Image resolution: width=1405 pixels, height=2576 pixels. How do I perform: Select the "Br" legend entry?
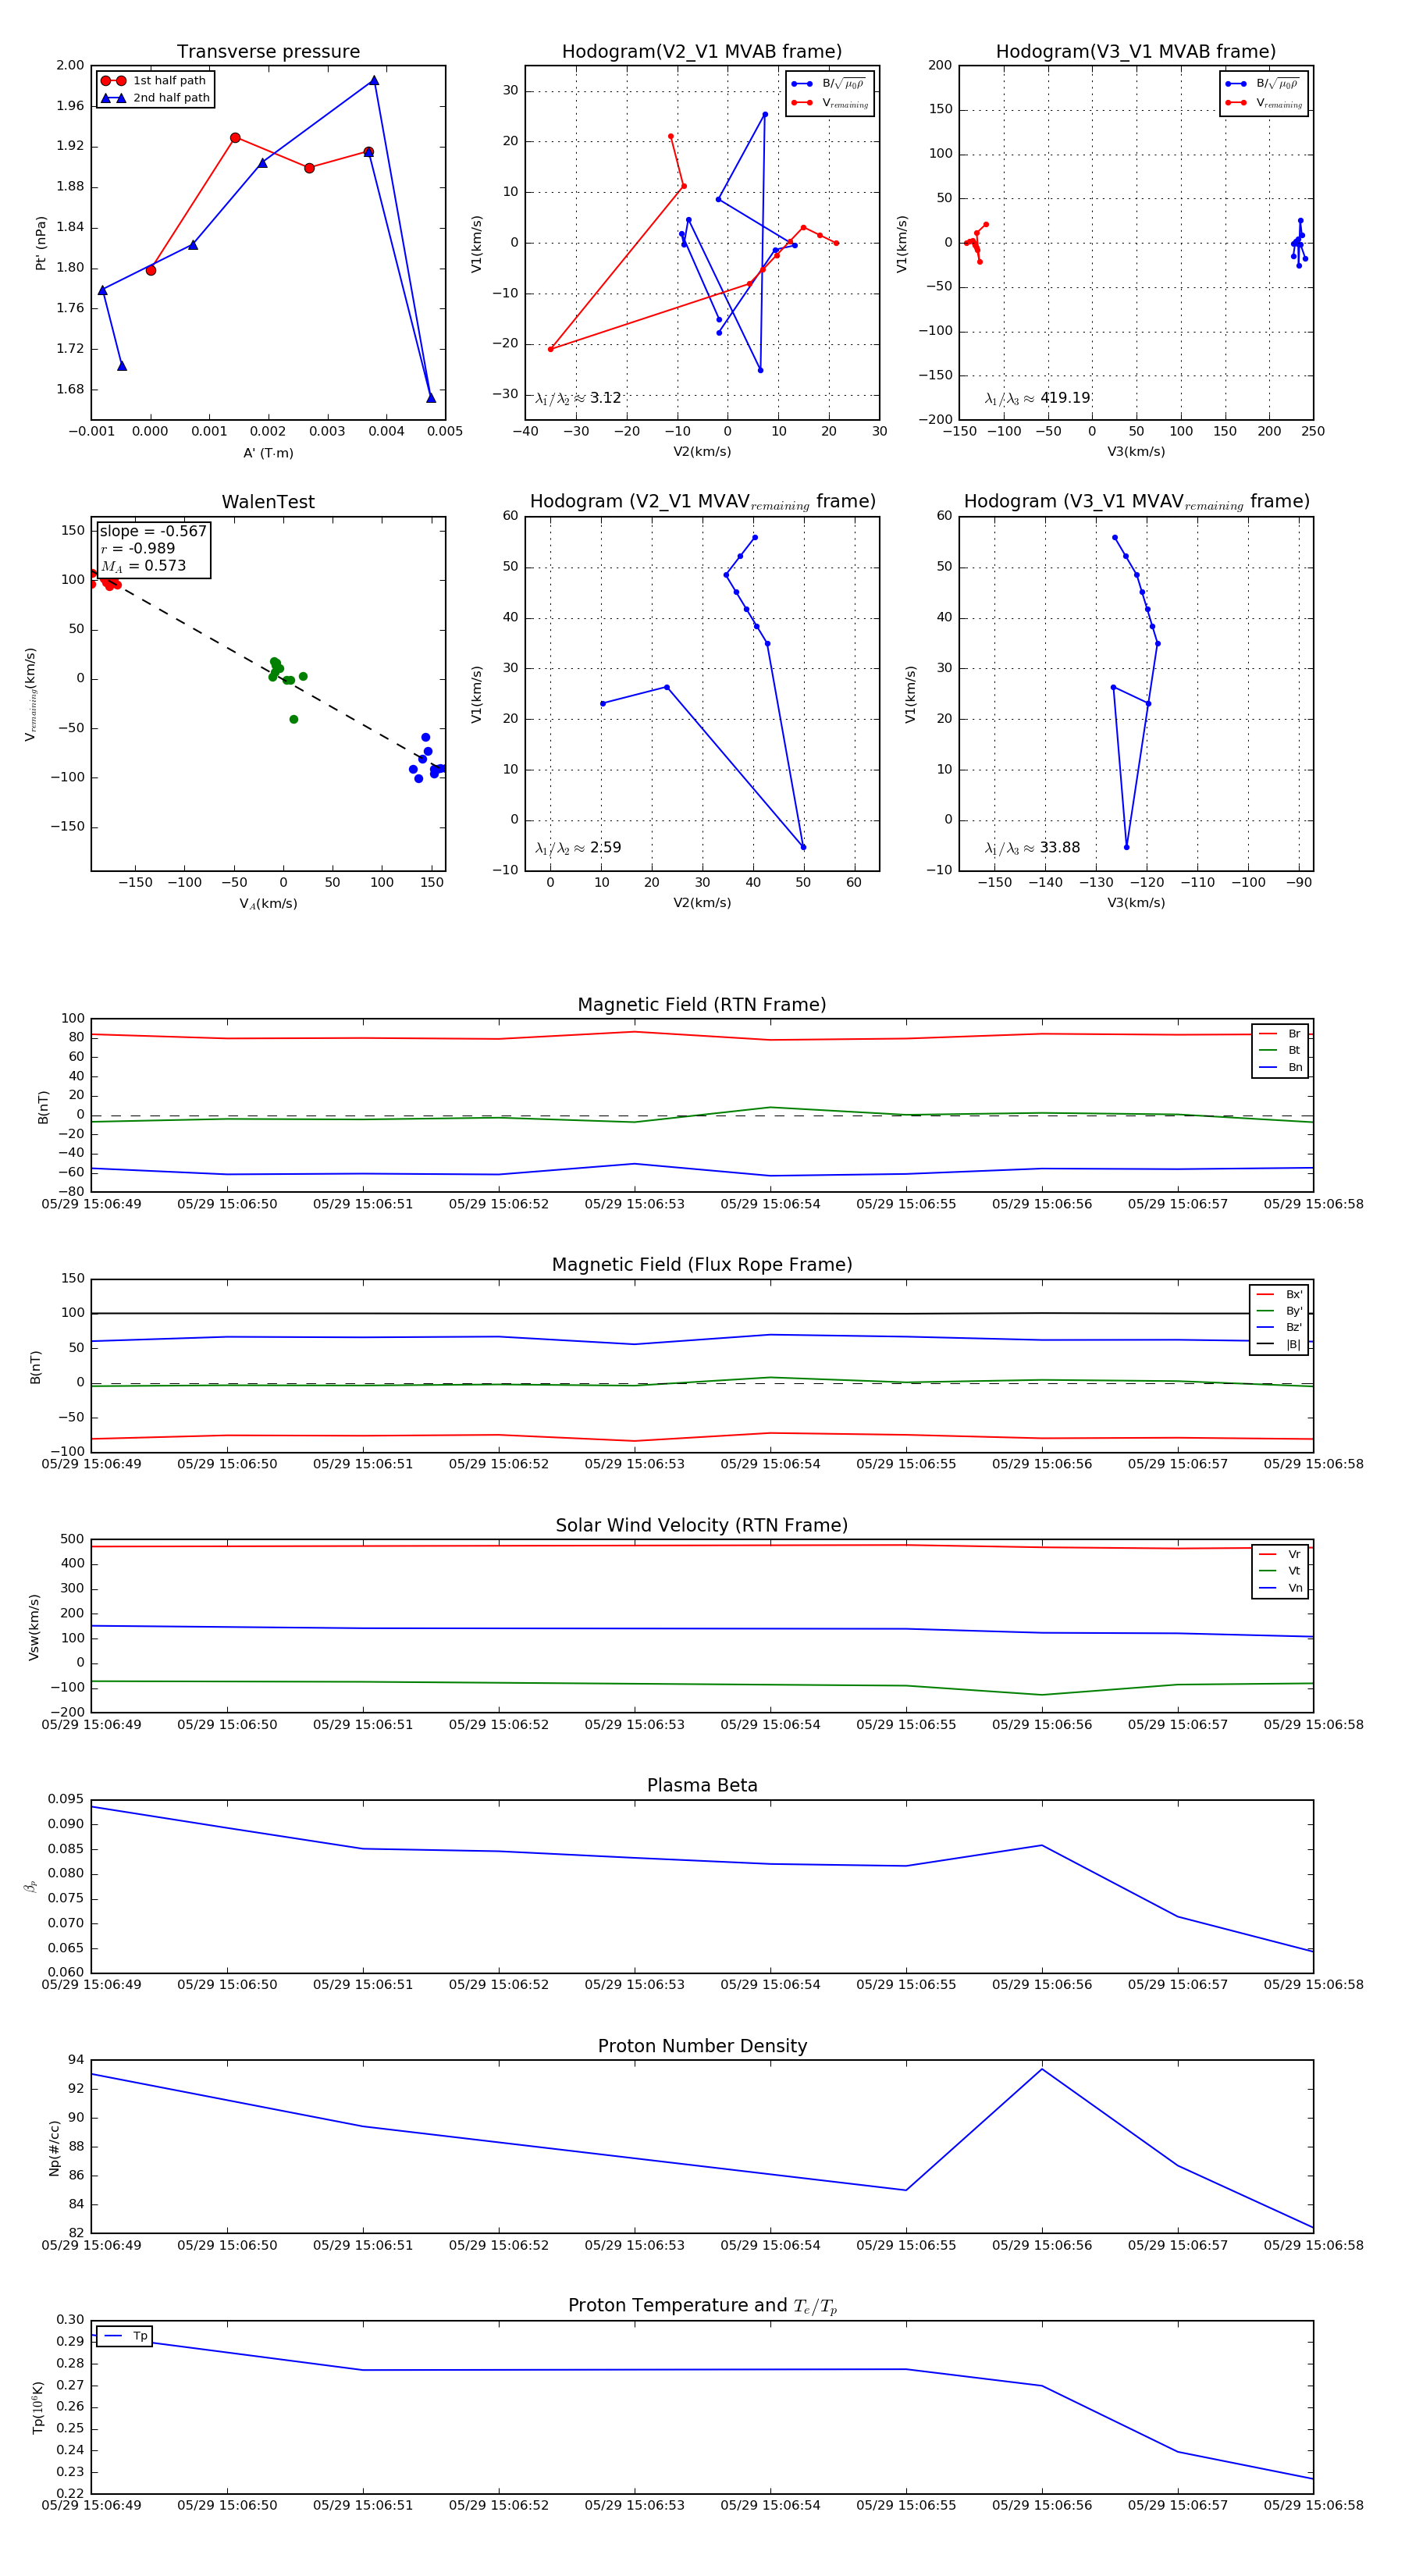tap(1280, 1034)
